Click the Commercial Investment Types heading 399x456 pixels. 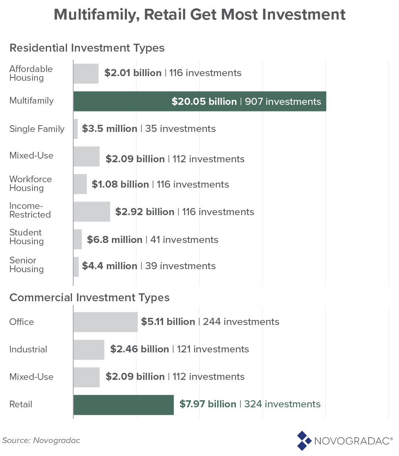pyautogui.click(x=89, y=297)
